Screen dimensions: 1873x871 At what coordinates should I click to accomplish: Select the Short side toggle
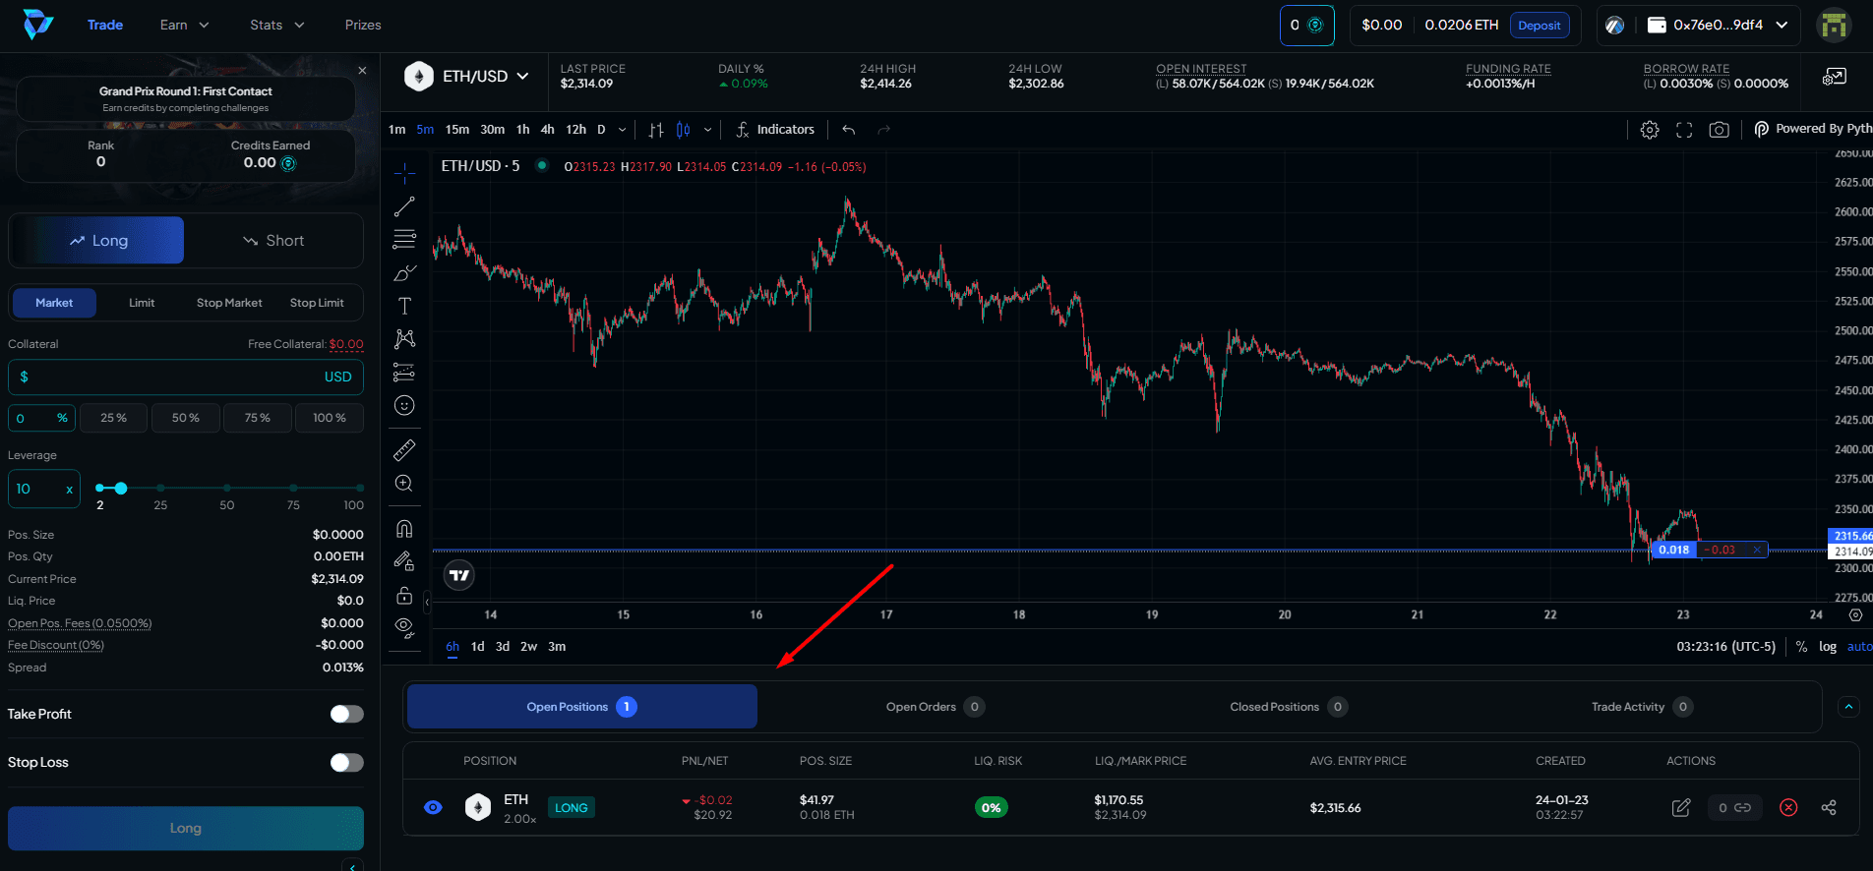coord(273,241)
